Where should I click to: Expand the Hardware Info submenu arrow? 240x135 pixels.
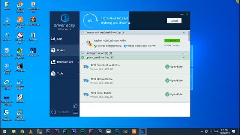point(78,62)
